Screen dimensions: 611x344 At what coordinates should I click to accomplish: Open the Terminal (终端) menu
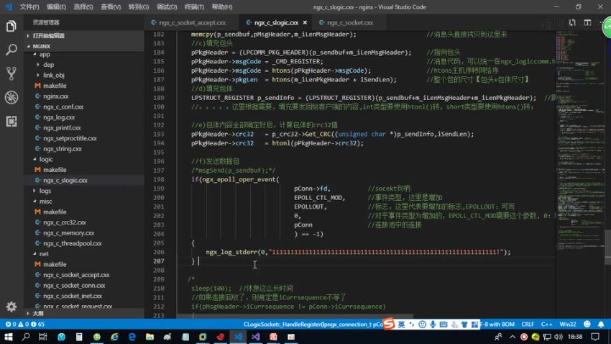point(194,7)
